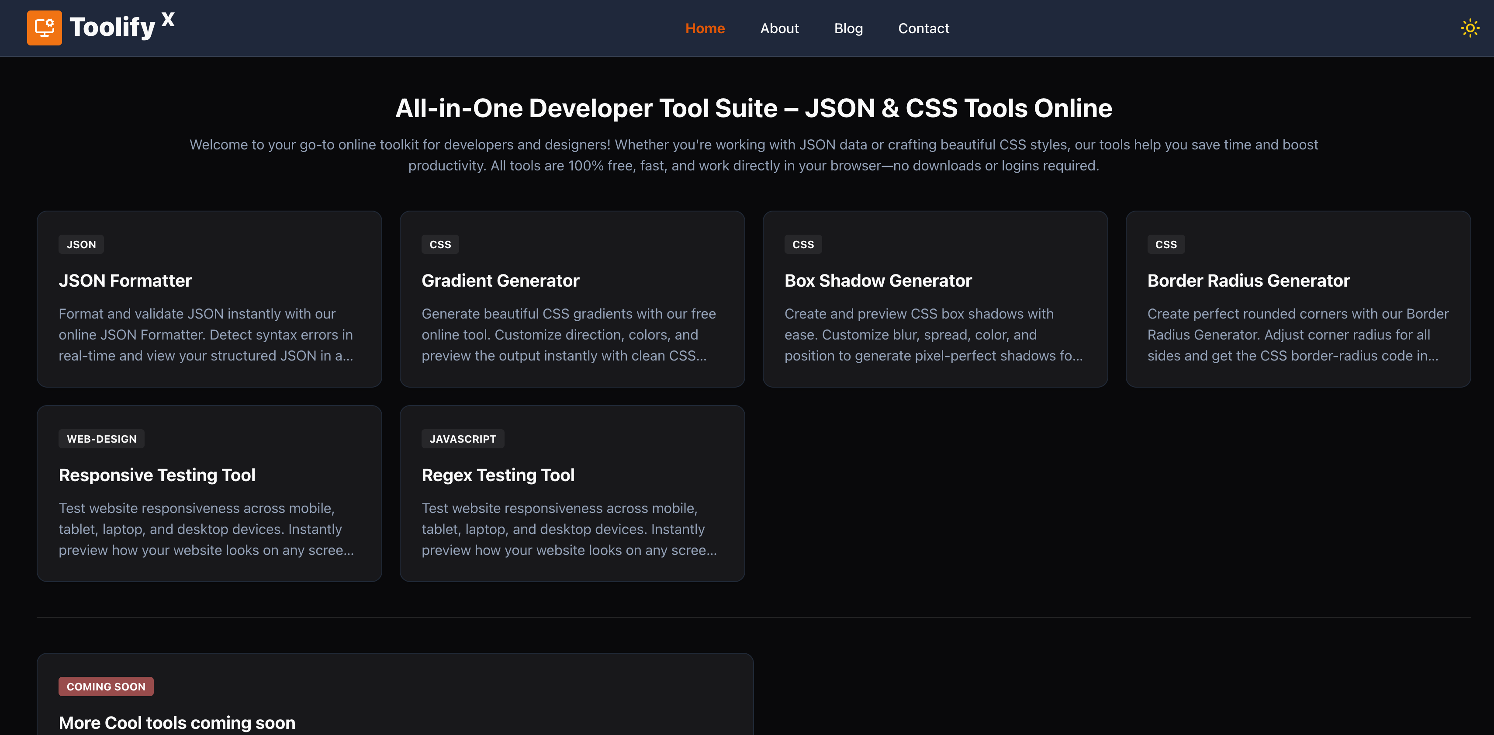Open the Regex Testing Tool card
1494x735 pixels.
[572, 493]
